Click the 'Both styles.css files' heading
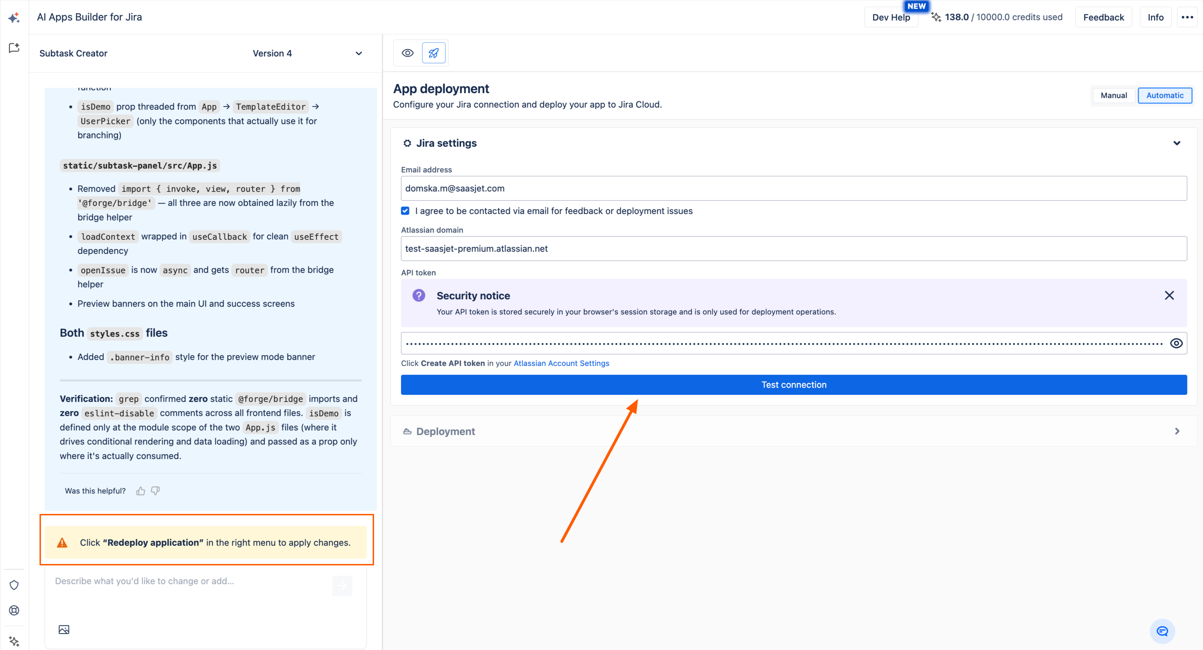This screenshot has height=650, width=1203. pos(114,333)
